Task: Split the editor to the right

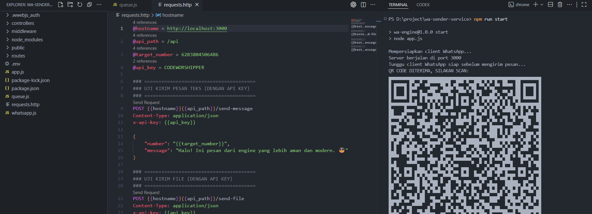Action: coord(363,5)
